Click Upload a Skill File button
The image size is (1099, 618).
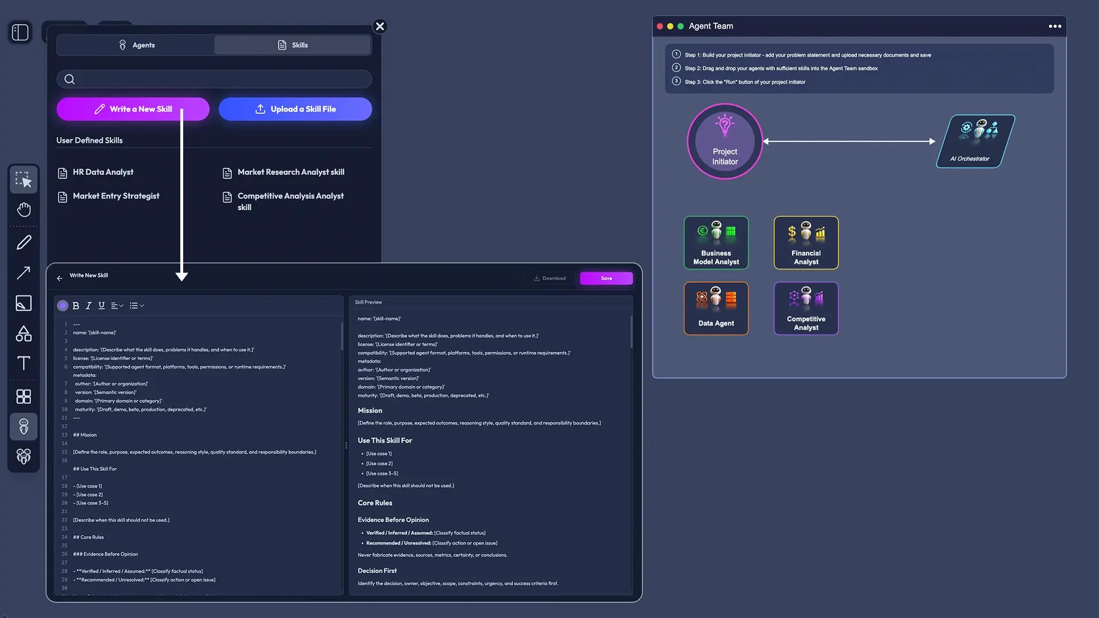(x=295, y=109)
